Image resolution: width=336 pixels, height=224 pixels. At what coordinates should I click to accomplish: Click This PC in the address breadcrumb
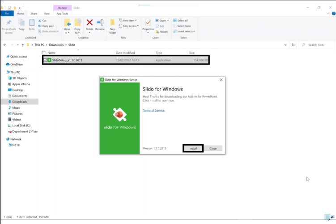(x=39, y=45)
